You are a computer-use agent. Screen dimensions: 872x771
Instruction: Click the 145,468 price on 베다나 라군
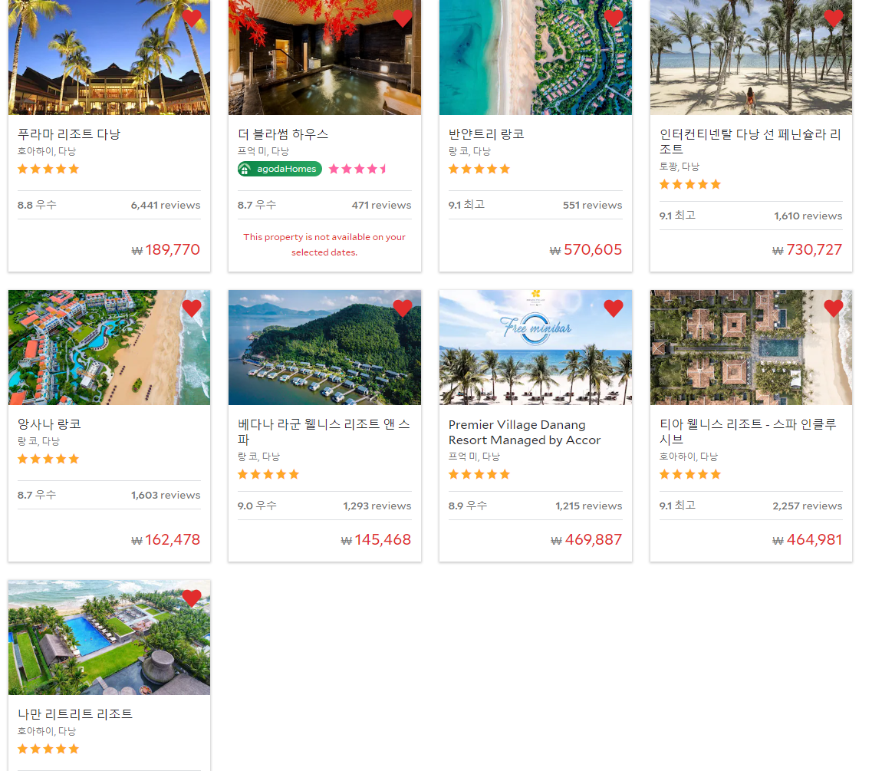tap(376, 539)
